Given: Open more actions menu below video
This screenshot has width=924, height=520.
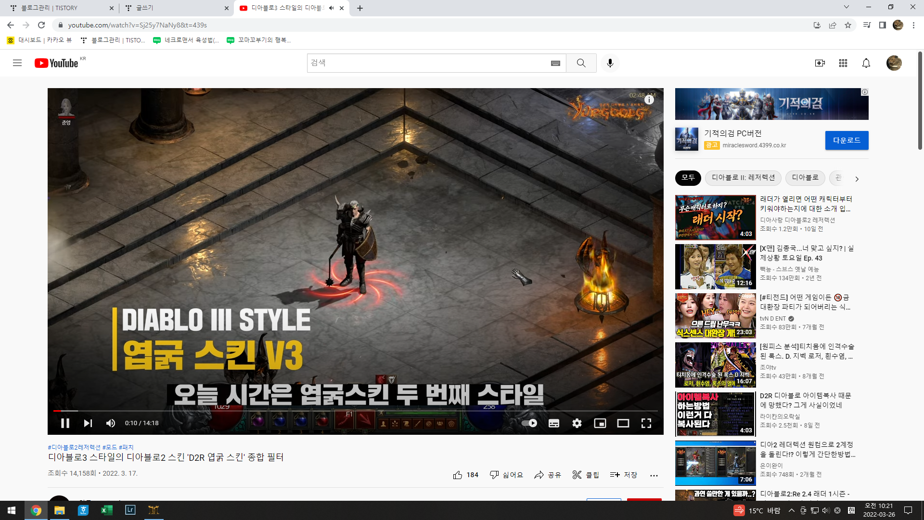Looking at the screenshot, I should point(654,475).
